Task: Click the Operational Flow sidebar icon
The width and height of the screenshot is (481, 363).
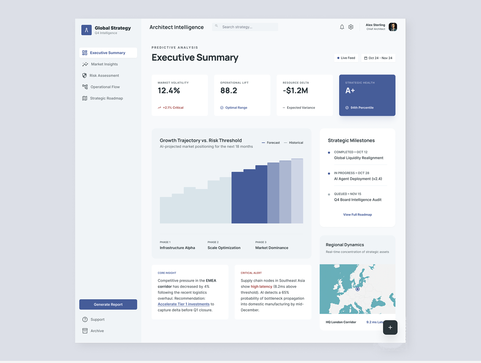Action: 85,87
